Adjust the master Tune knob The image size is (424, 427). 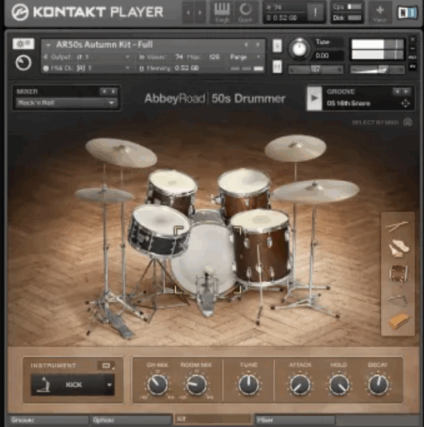[x=299, y=49]
